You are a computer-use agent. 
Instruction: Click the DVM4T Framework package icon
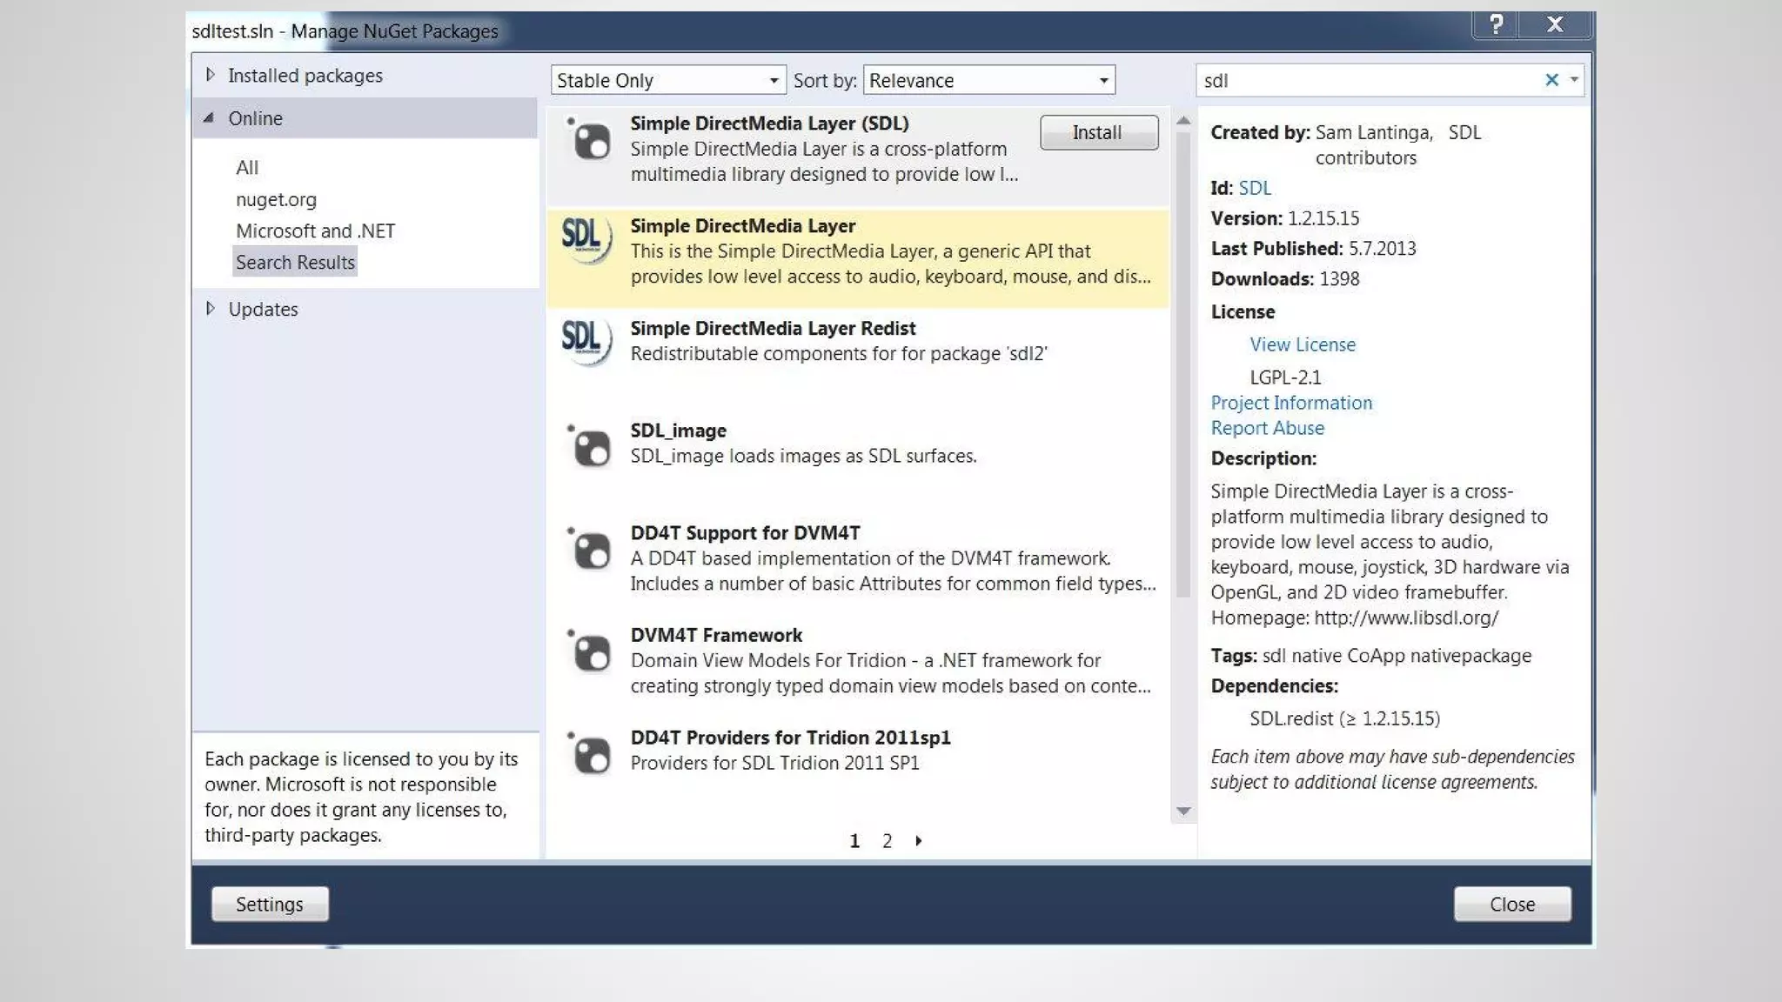tap(590, 651)
